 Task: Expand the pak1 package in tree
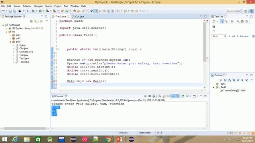pos(10,35)
